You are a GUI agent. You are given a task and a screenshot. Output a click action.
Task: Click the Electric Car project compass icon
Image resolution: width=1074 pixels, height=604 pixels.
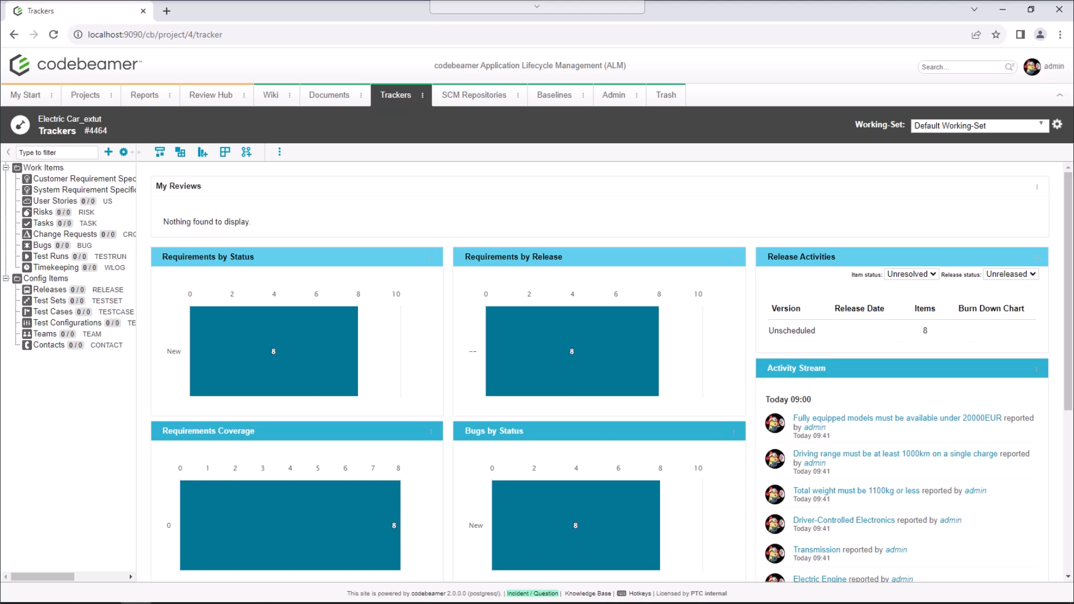(21, 125)
